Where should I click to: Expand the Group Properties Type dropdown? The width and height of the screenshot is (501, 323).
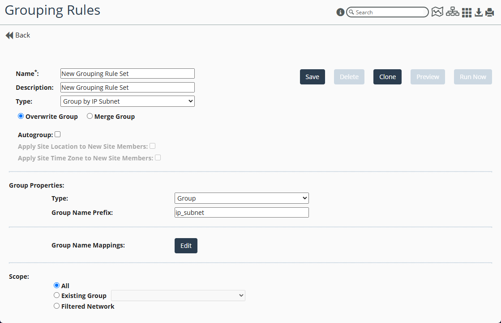click(x=241, y=198)
